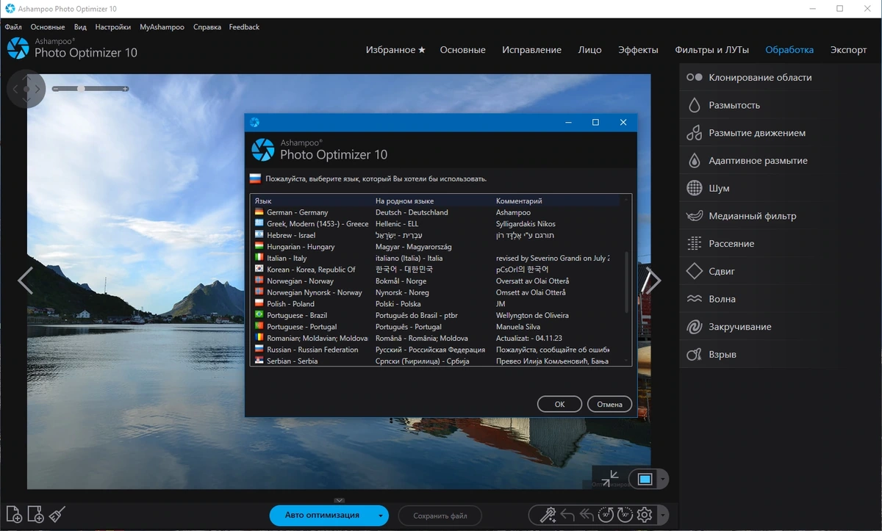Viewport: 882px width, 531px height.
Task: Click the collapse arrows fit-view icon
Action: tap(610, 479)
